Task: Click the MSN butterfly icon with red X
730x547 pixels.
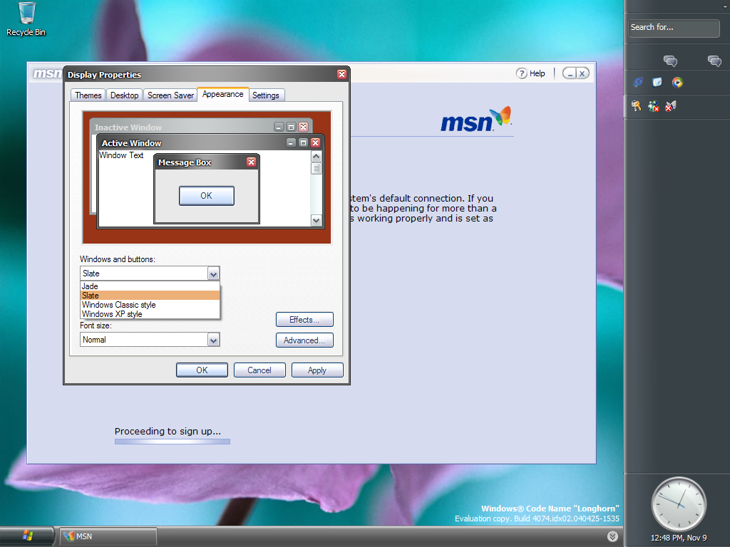Action: pos(670,106)
